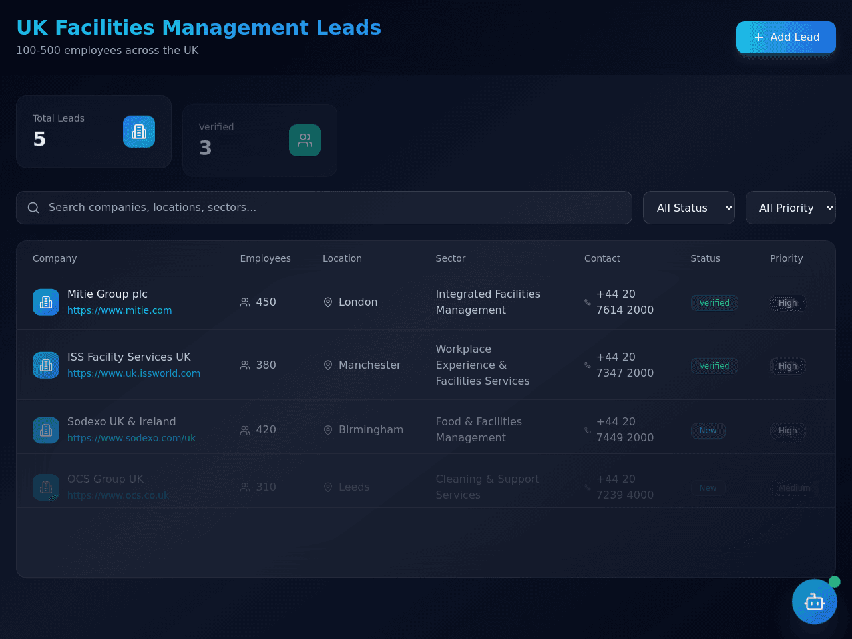Click the location pin beside London
The width and height of the screenshot is (852, 639).
click(328, 302)
